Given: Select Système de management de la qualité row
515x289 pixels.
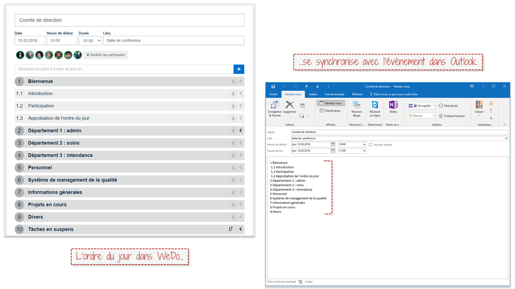Looking at the screenshot, I should pyautogui.click(x=130, y=180).
